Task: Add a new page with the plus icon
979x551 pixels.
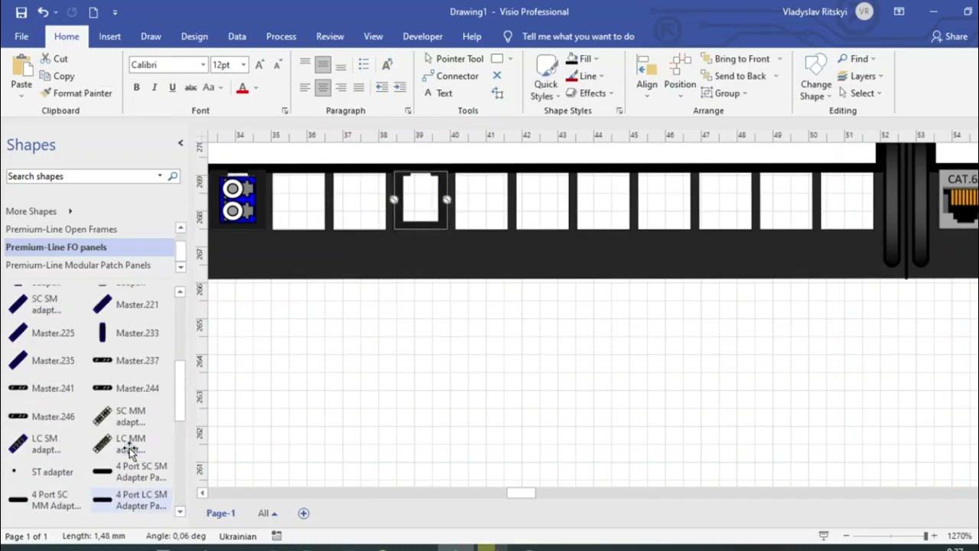Action: pos(304,514)
